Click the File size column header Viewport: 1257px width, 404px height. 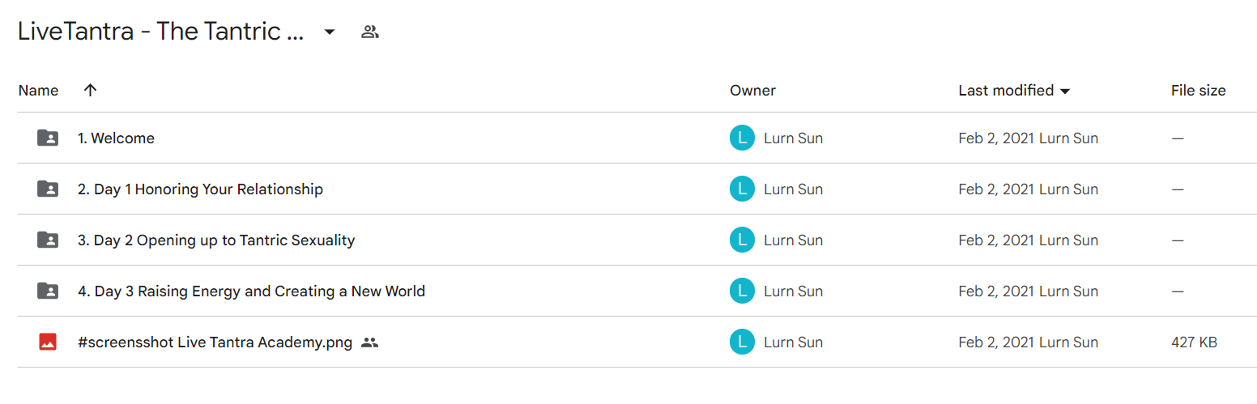tap(1198, 91)
